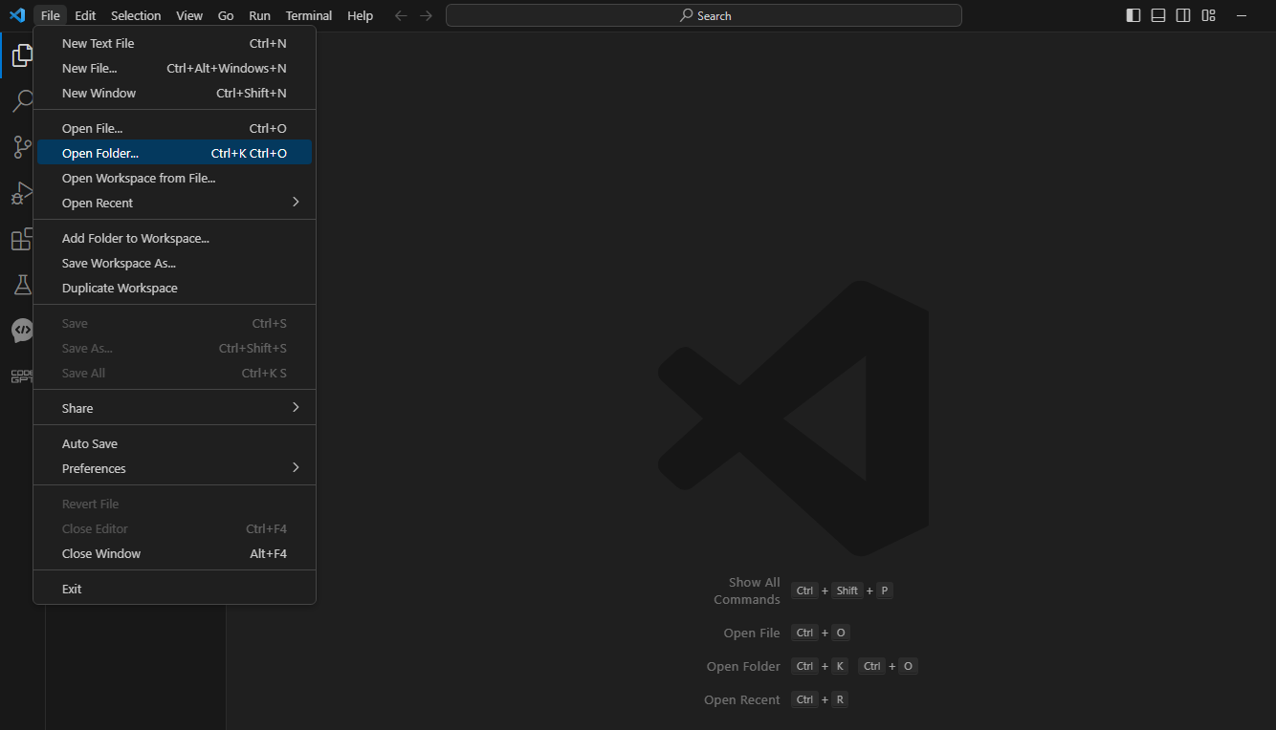Open the Run and Debug view

22,193
